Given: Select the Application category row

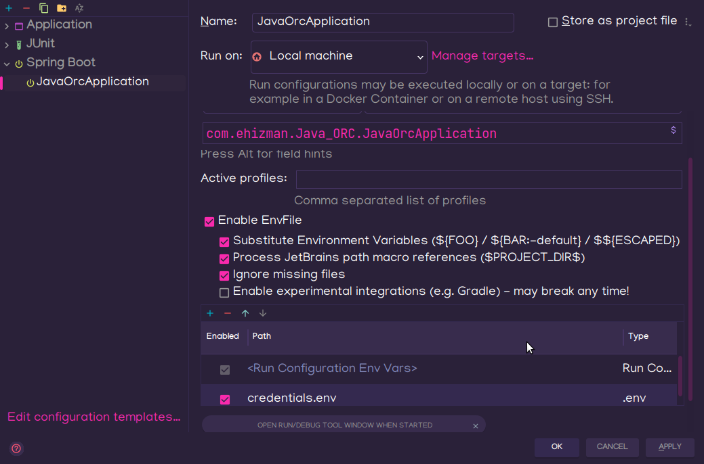Looking at the screenshot, I should coord(59,24).
